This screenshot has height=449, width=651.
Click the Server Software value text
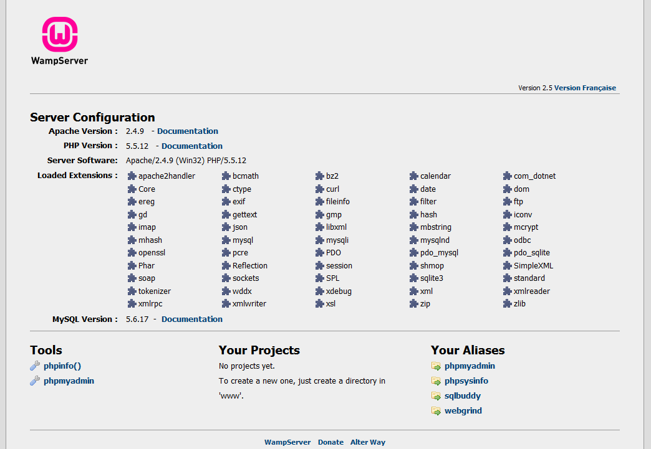click(186, 161)
